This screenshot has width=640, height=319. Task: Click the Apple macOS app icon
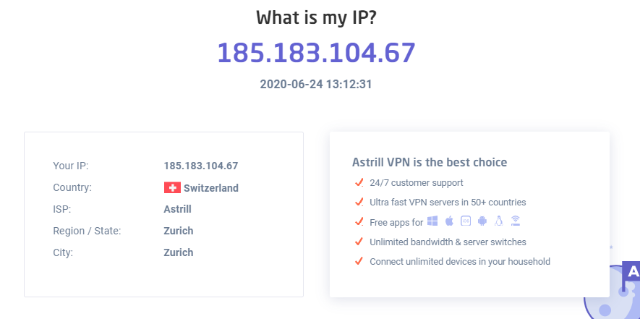[x=449, y=221]
